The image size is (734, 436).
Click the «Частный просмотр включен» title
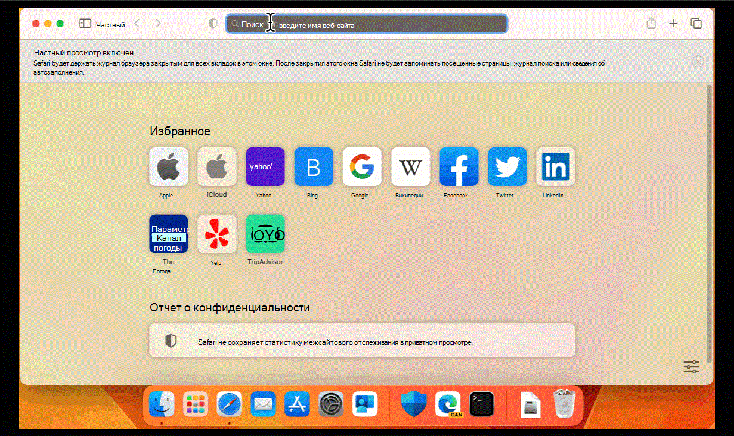[83, 53]
